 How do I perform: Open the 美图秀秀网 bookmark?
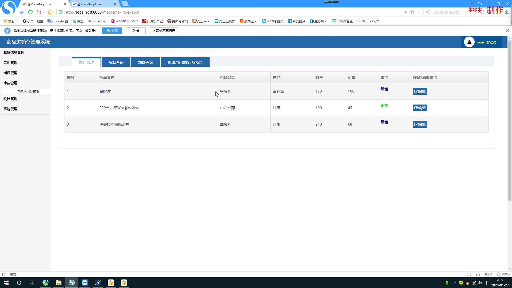[178, 21]
